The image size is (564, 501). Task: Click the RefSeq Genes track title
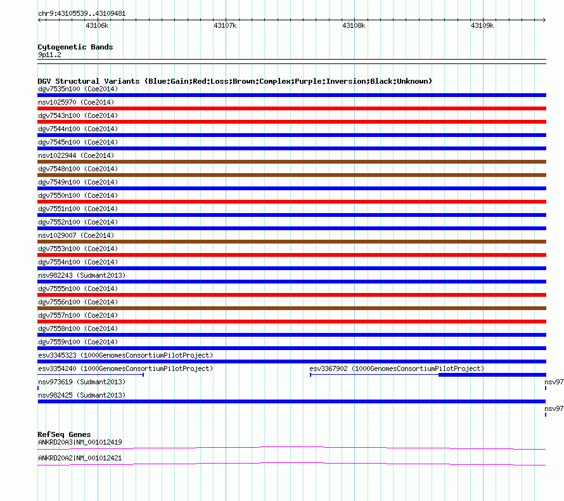point(64,434)
